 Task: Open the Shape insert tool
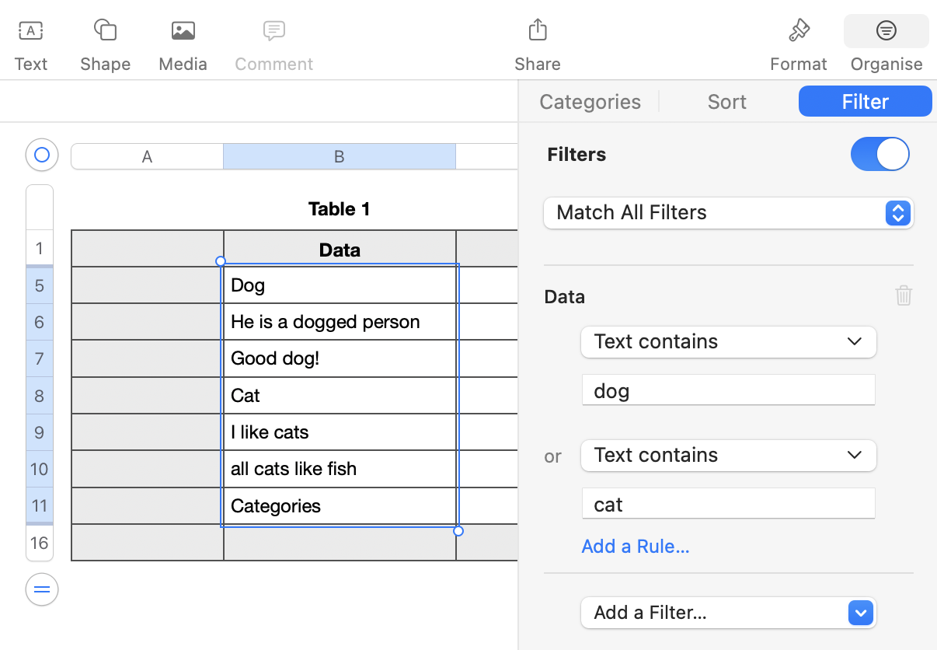[105, 31]
